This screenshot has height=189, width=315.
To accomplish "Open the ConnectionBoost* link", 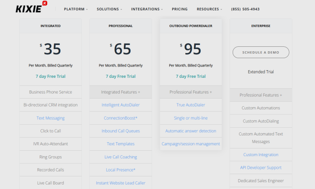I will [121, 118].
